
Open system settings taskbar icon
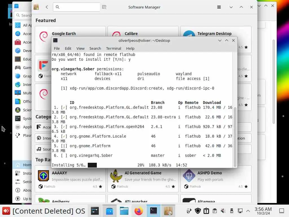(x=95, y=211)
